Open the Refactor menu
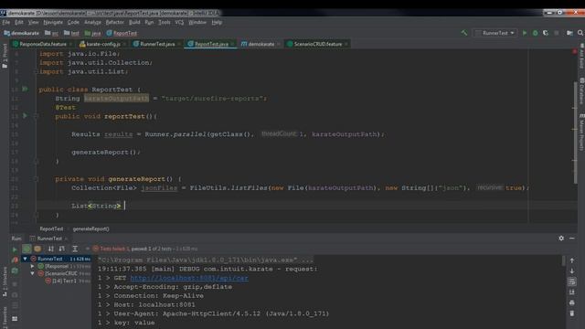The width and height of the screenshot is (585, 329). tap(114, 22)
